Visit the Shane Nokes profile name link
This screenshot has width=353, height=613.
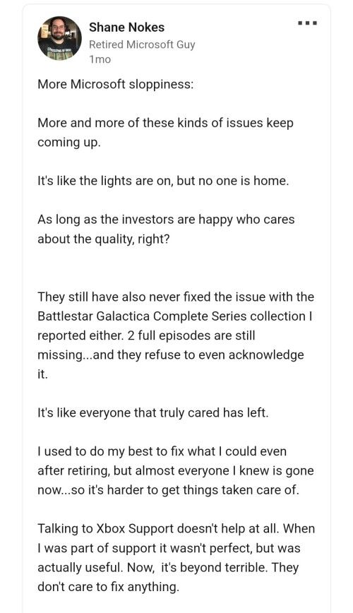point(126,28)
